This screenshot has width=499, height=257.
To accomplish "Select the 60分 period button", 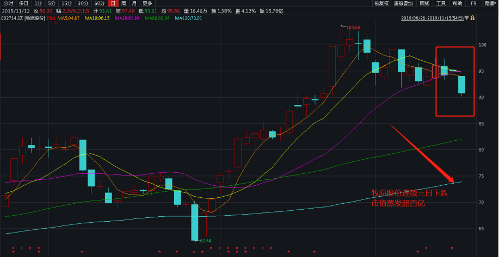I will coord(100,3).
